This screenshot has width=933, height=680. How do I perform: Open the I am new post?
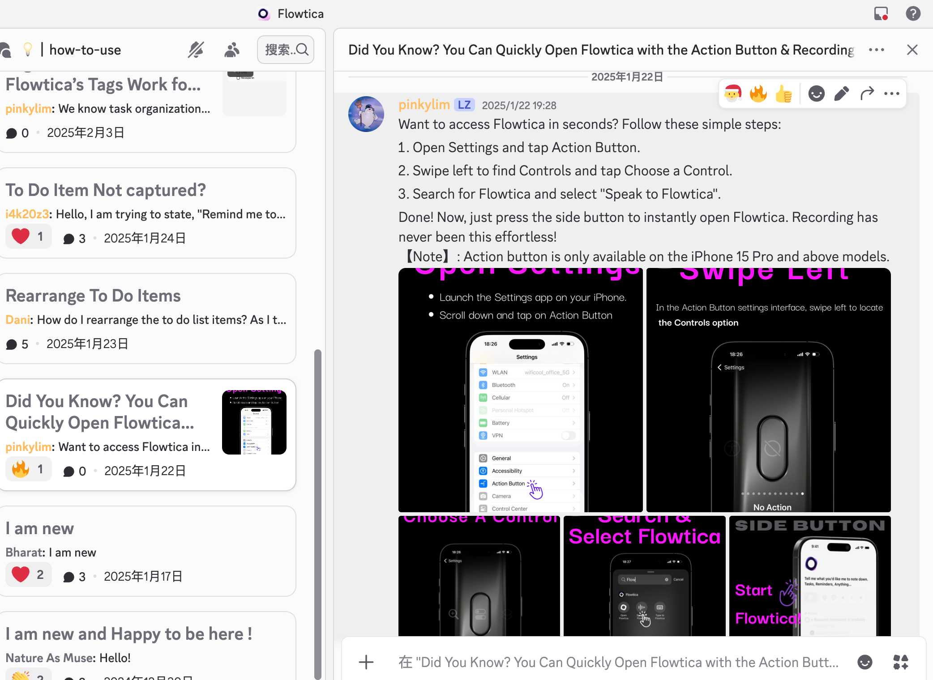148,551
